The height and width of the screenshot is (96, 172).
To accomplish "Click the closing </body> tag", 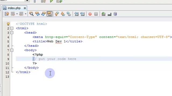I will tap(31, 68).
